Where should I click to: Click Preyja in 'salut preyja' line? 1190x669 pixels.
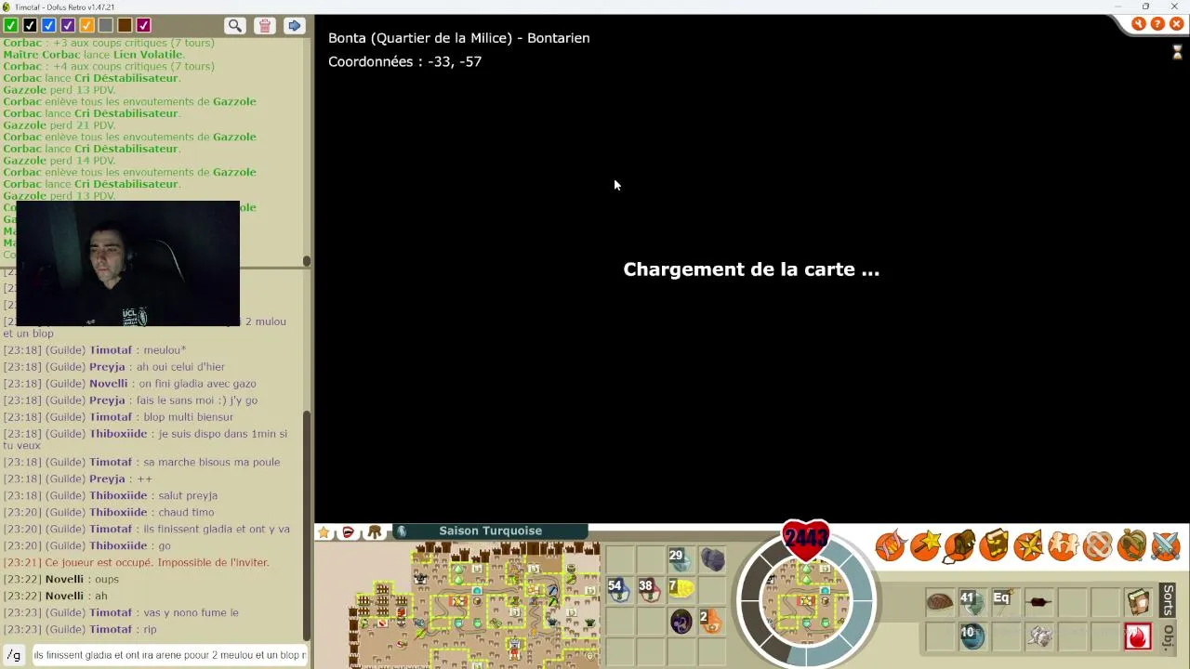pos(202,495)
